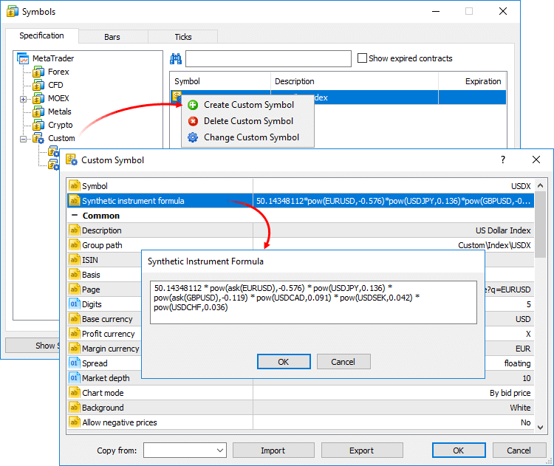Enable Show expired contracts checkbox
Image resolution: width=554 pixels, height=466 pixels.
(x=362, y=58)
